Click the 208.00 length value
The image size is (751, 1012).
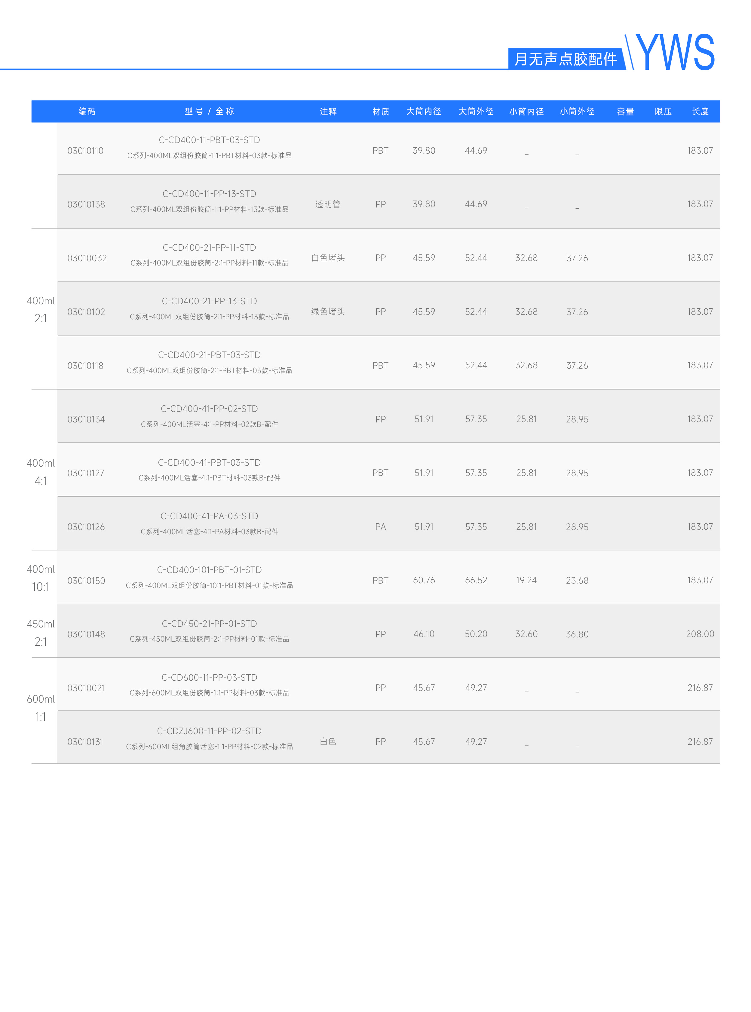pyautogui.click(x=700, y=634)
